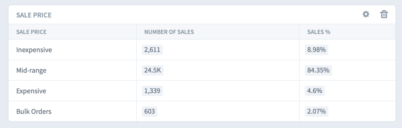Image resolution: width=402 pixels, height=128 pixels.
Task: Click the 24.5K sales count badge
Action: [153, 71]
